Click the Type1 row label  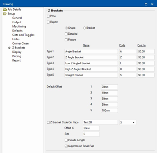coord(50,51)
